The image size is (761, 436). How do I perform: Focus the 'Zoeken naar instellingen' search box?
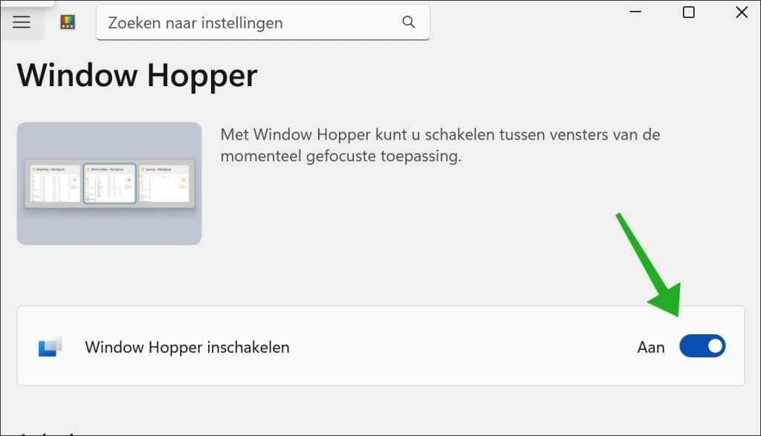click(x=263, y=22)
